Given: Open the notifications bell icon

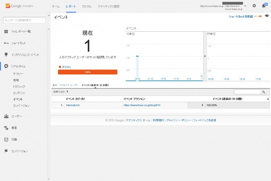Looking at the screenshot, I should (264, 6).
